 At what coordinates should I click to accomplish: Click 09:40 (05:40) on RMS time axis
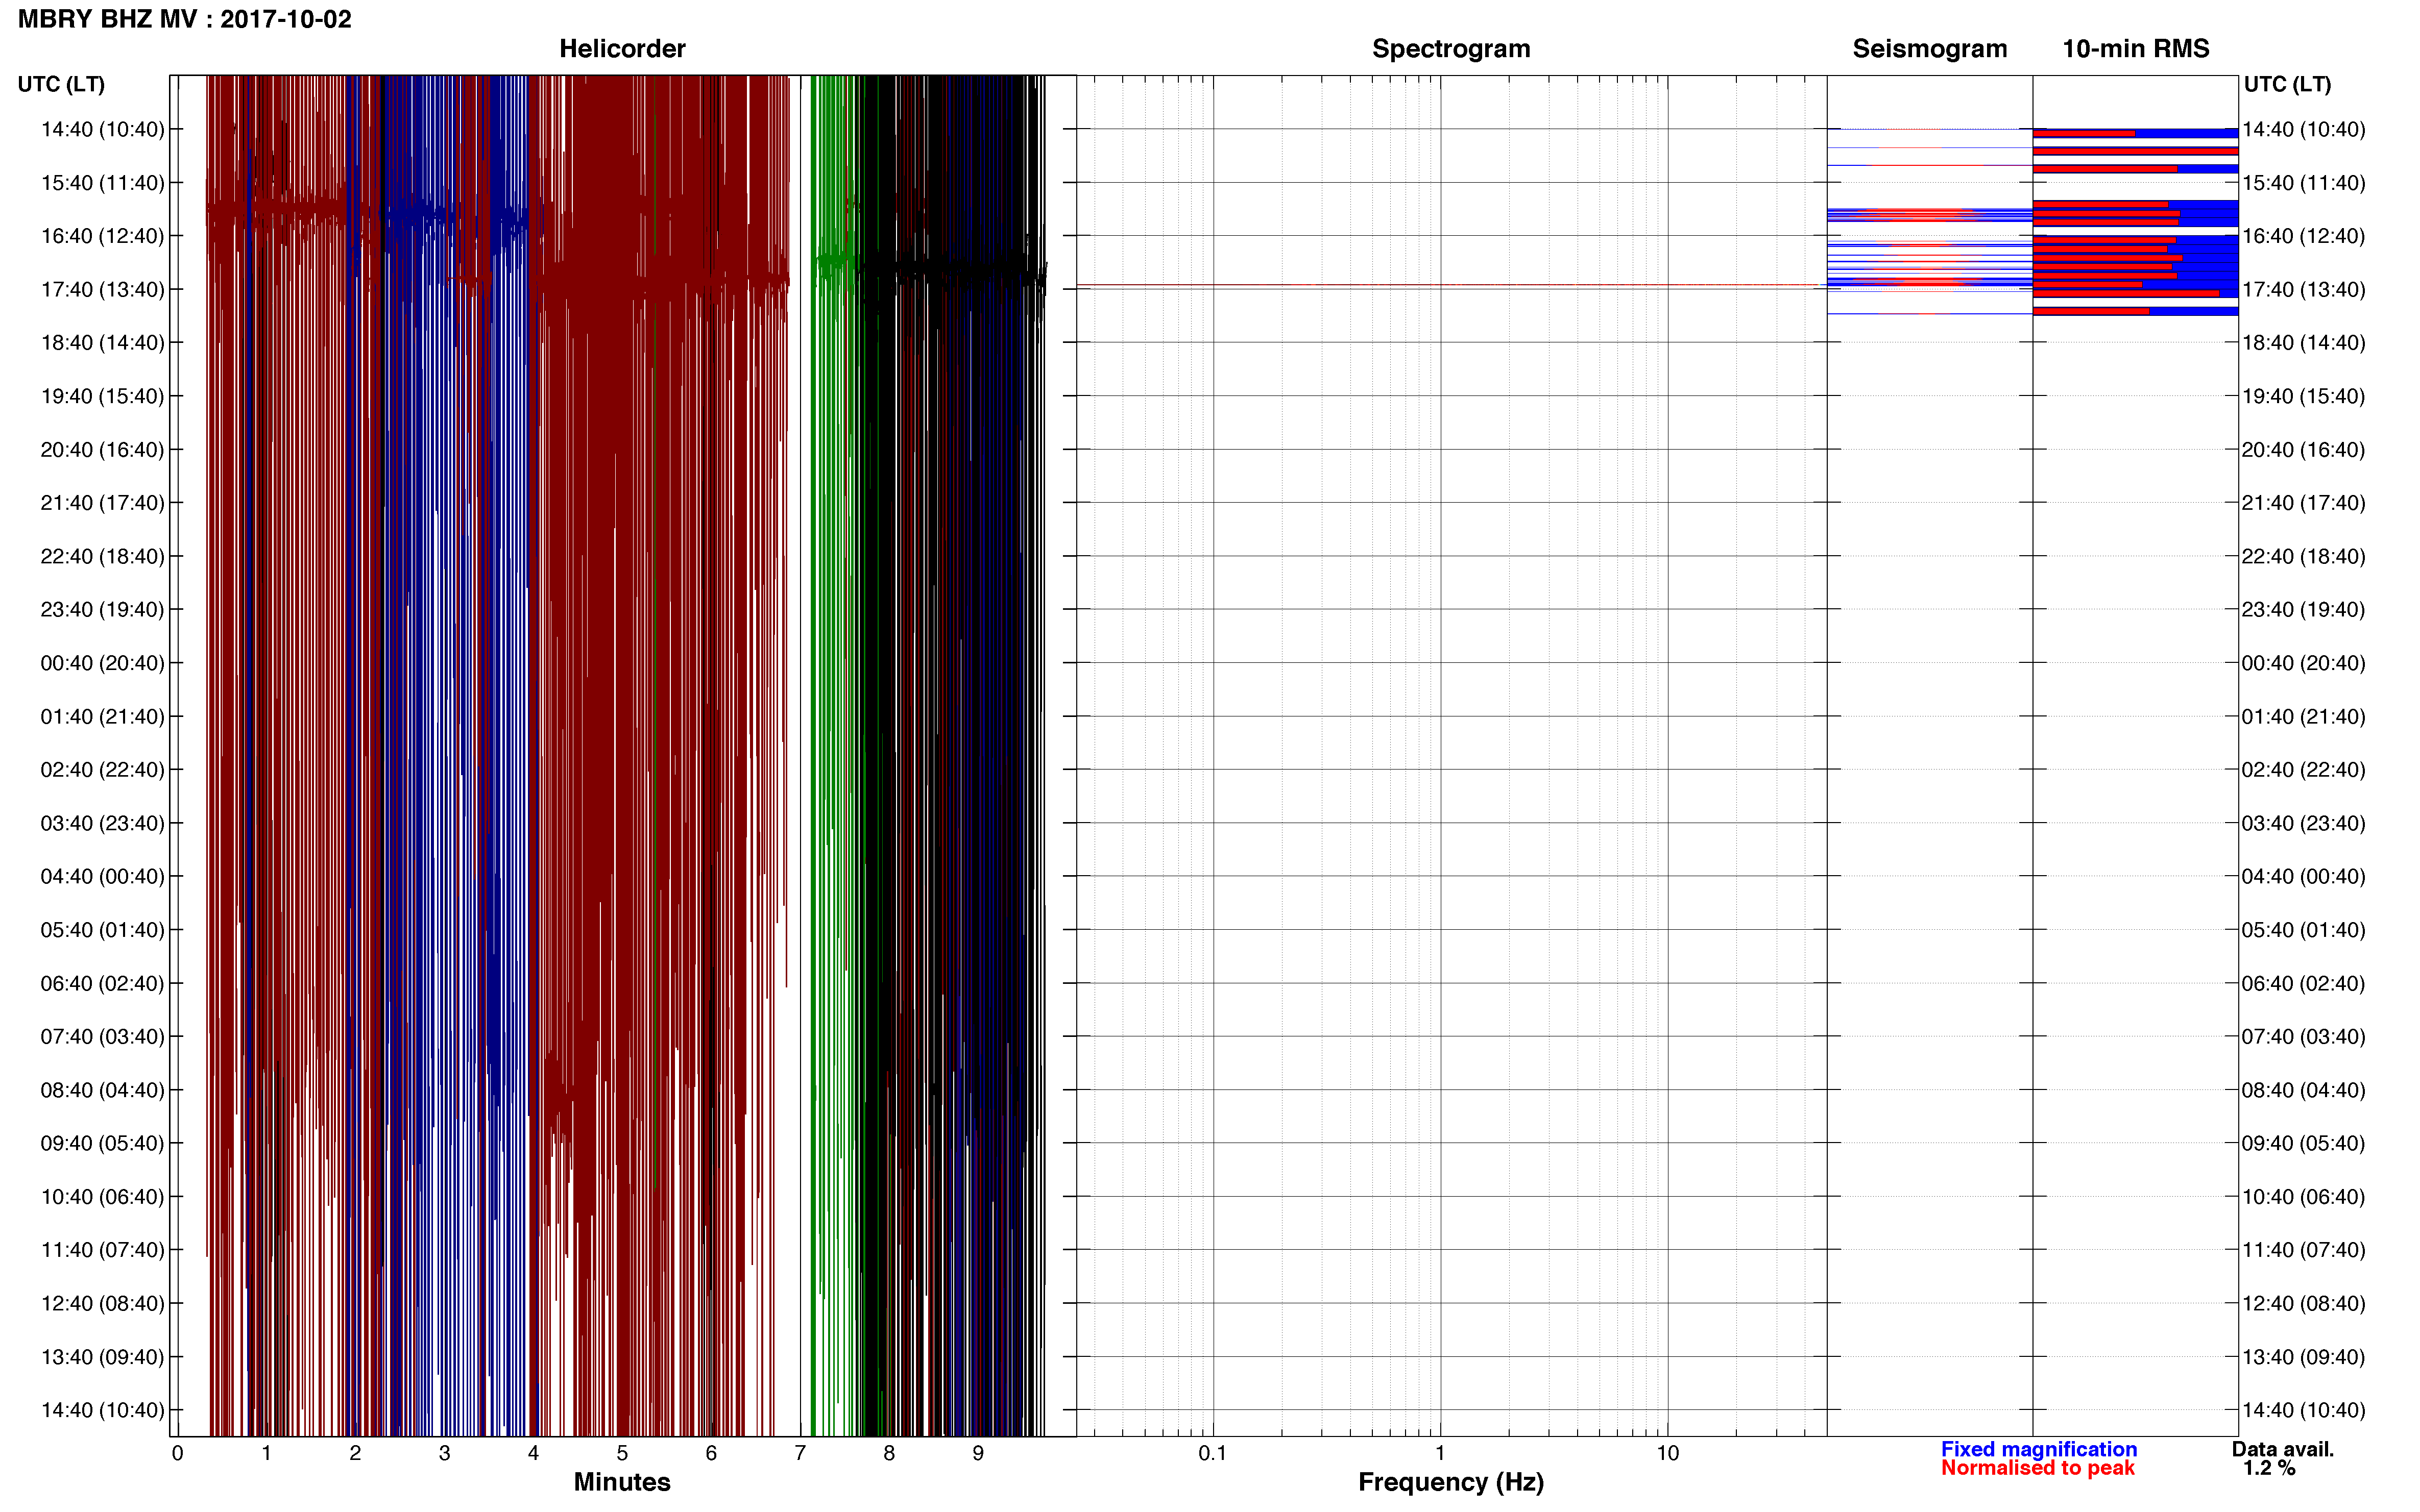[x=2304, y=1143]
